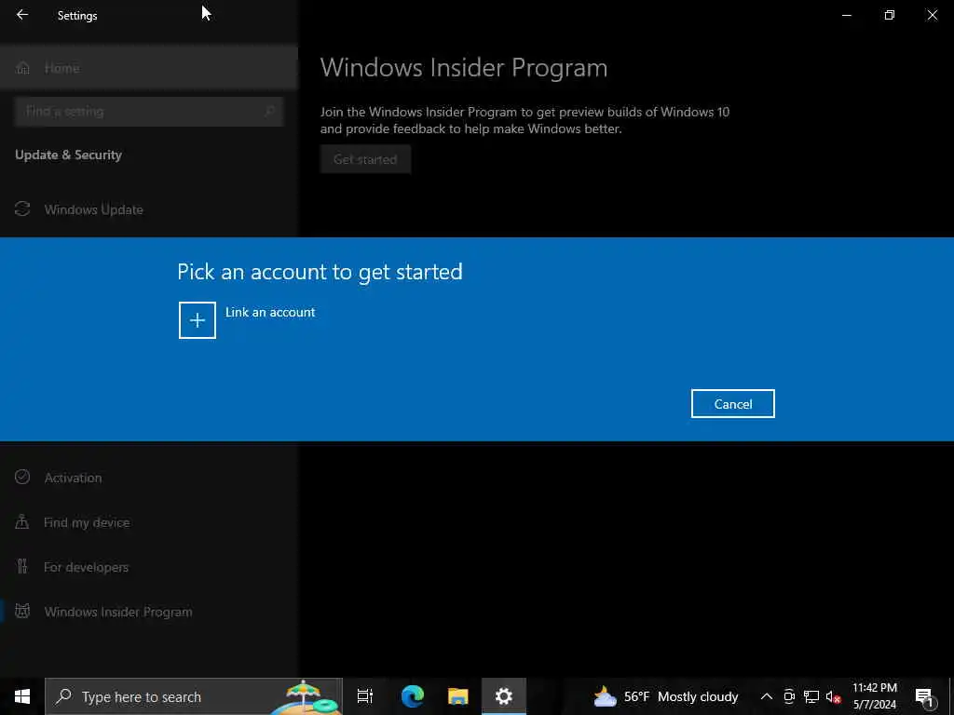This screenshot has width=954, height=715.
Task: Select the Link an account label
Action: pyautogui.click(x=270, y=312)
